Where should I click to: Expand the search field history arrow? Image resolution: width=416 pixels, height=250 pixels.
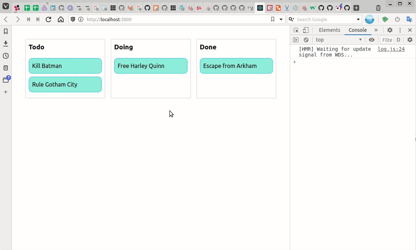[358, 19]
